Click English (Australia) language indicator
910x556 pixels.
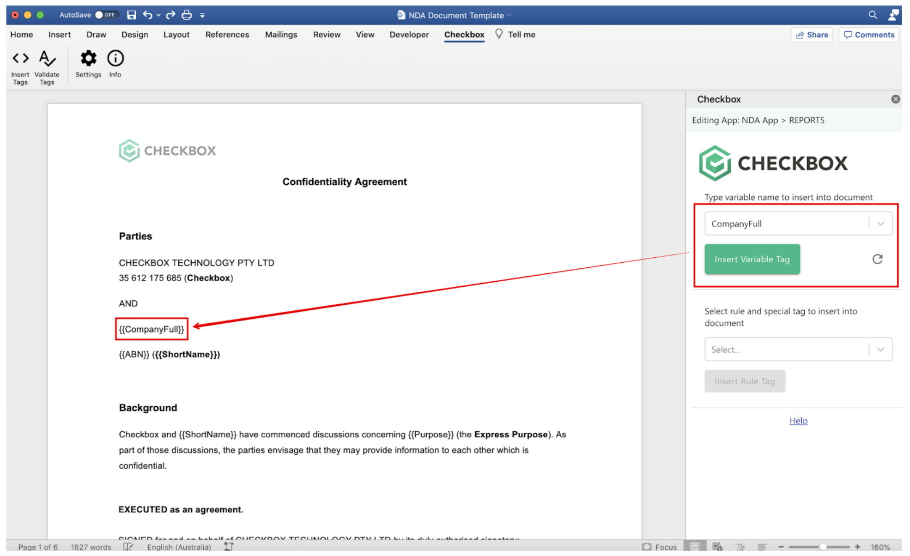click(x=179, y=547)
